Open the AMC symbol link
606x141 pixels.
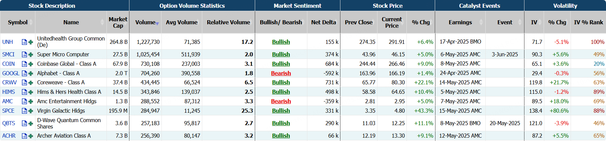pyautogui.click(x=7, y=101)
